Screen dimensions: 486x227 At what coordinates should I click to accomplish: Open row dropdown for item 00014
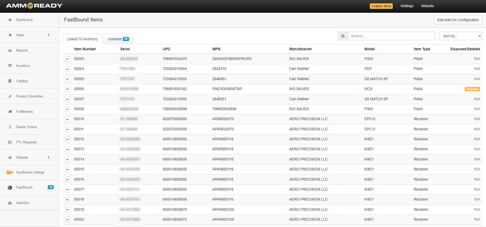67,160
